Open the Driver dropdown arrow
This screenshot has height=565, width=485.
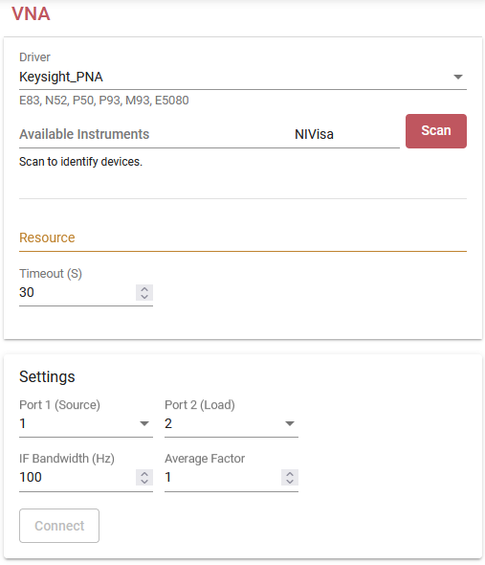tap(457, 77)
